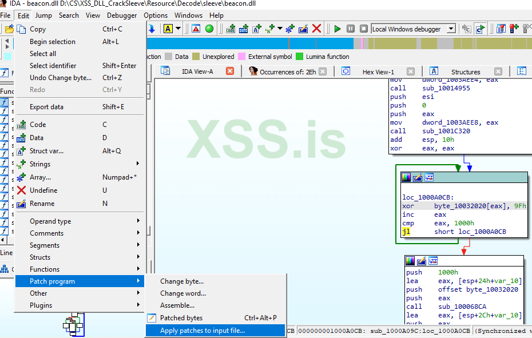Click the debugger pause button

pos(351,29)
